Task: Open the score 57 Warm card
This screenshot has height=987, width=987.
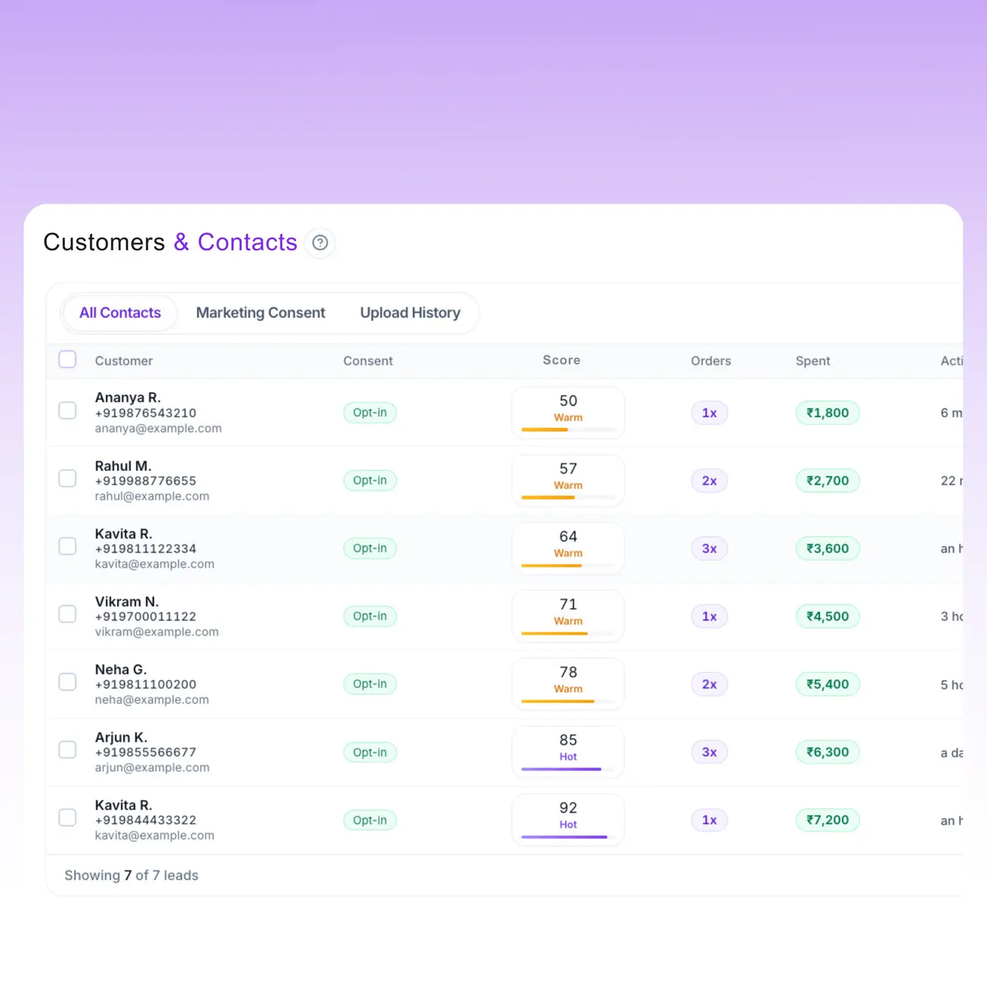Action: click(568, 481)
